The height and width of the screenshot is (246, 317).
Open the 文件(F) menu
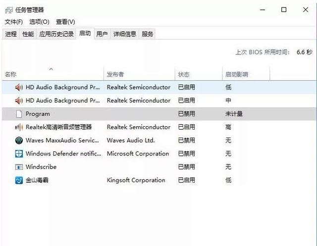pos(14,22)
